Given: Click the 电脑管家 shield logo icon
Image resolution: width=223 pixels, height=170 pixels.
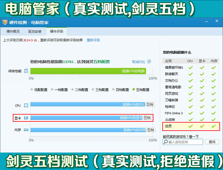Looking at the screenshot, I should (5, 23).
